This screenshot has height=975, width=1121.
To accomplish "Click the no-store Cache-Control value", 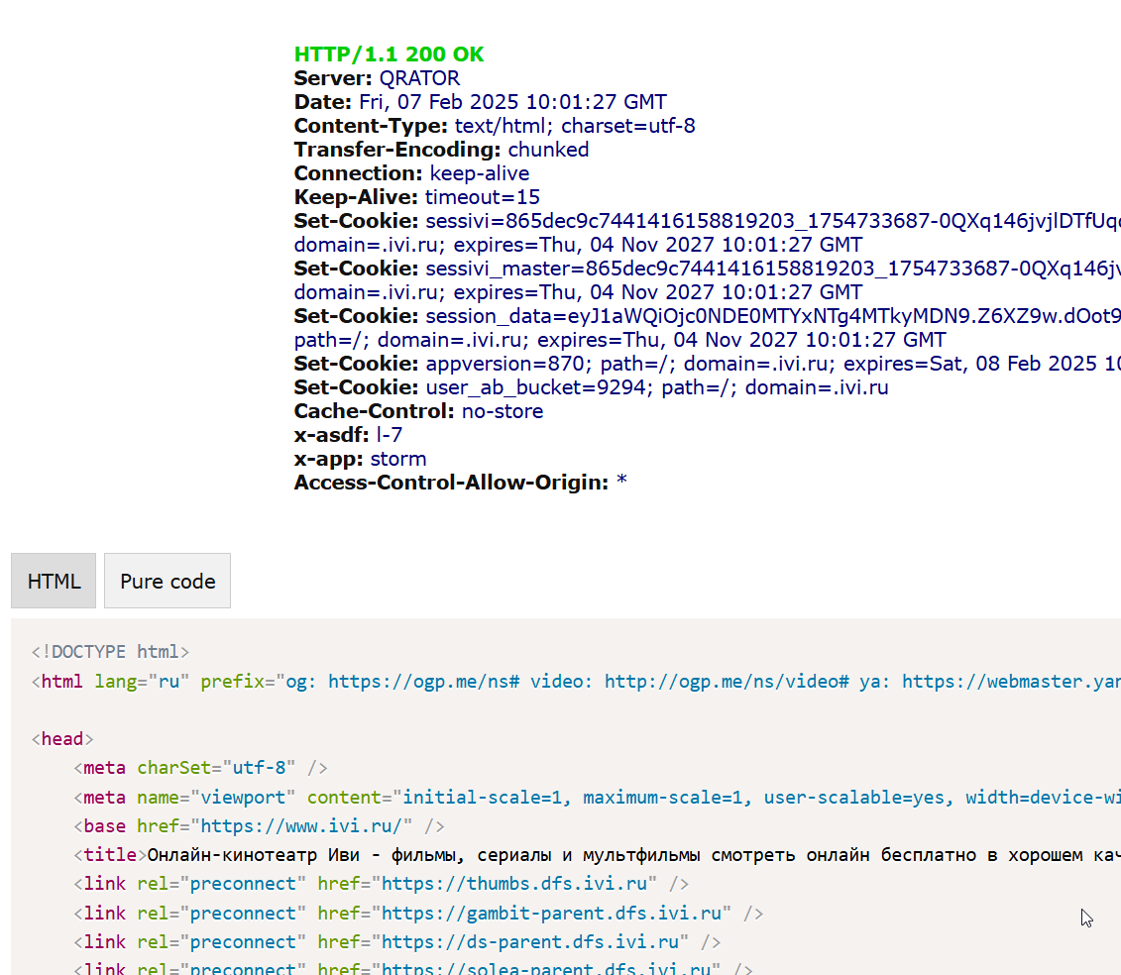I will 502,411.
